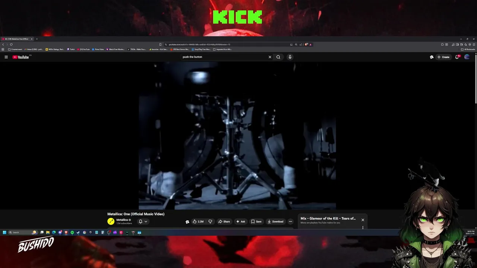Open the browser apps grid icon

[3, 49]
